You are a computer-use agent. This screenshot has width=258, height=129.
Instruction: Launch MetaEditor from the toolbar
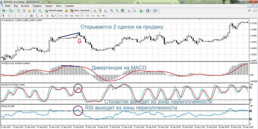tap(66, 11)
